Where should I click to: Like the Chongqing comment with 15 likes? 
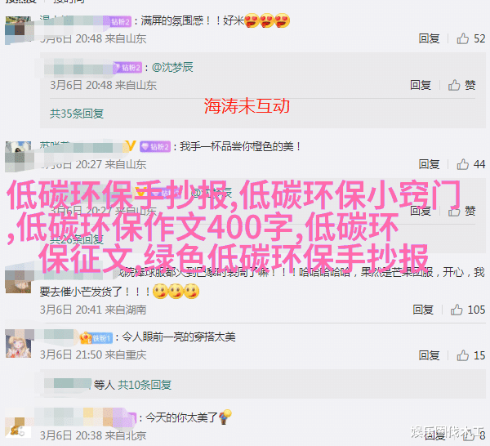462,355
